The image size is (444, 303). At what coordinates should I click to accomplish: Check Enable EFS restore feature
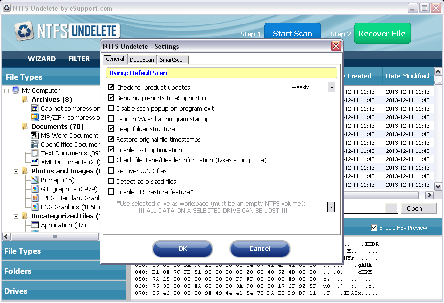(x=111, y=192)
